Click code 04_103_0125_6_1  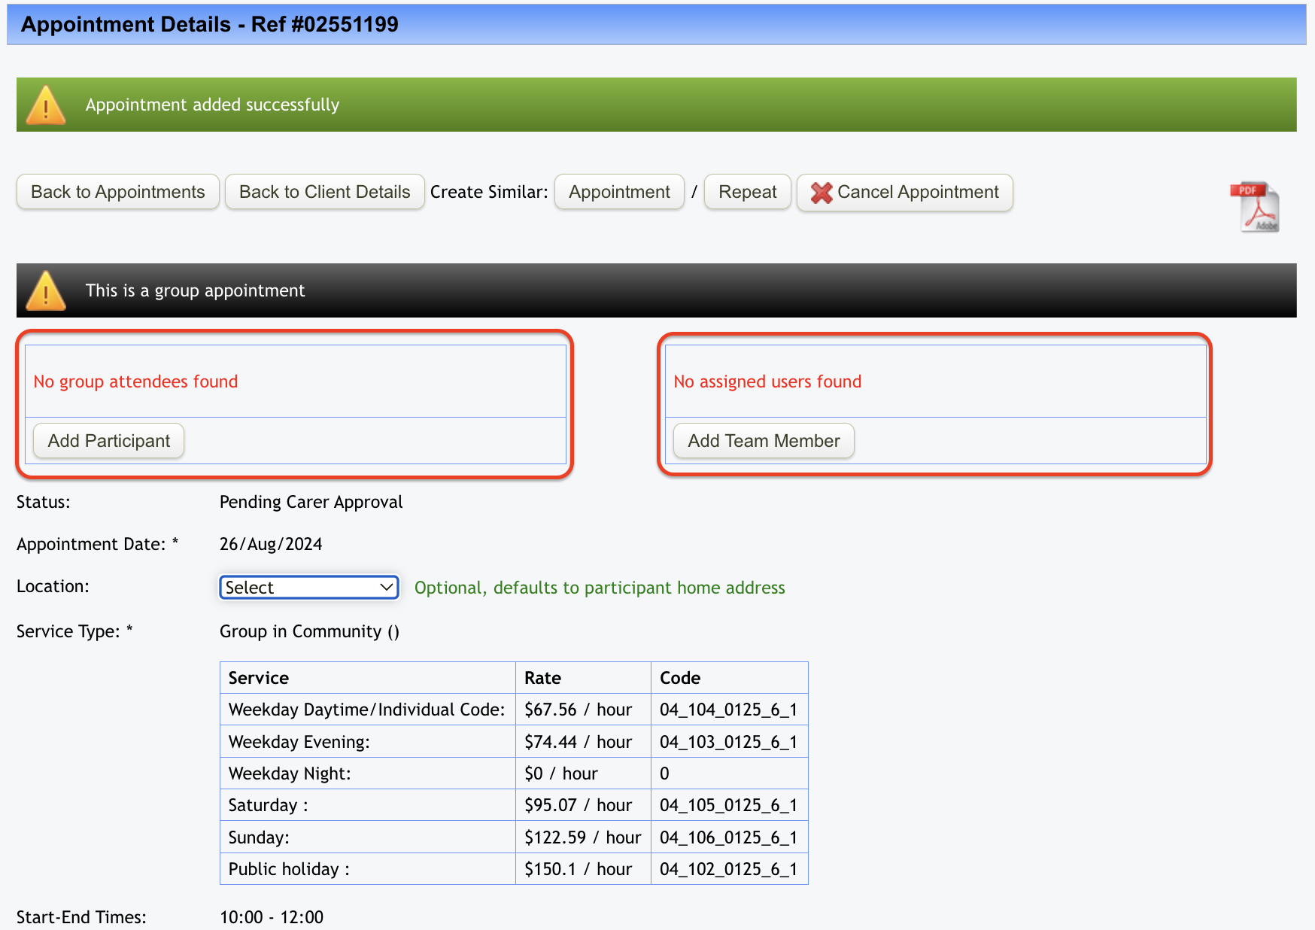(728, 742)
